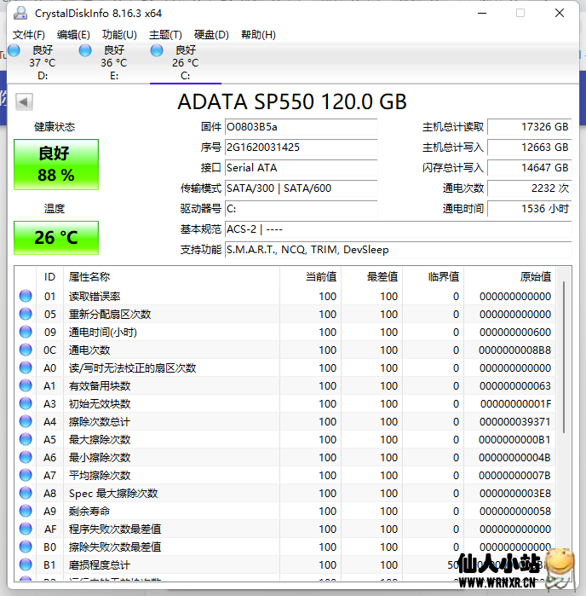Click the 属性名称 column header
This screenshot has height=596, width=586.
pyautogui.click(x=171, y=277)
